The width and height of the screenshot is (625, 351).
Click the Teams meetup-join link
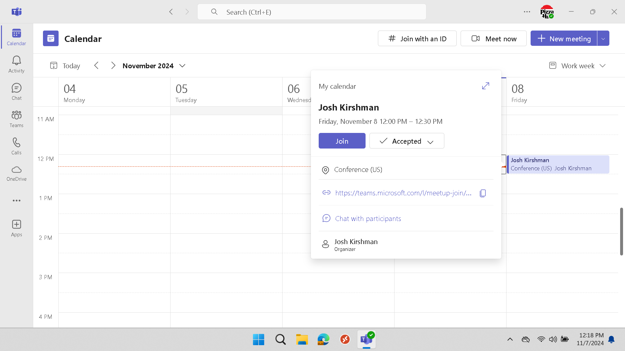(x=403, y=193)
